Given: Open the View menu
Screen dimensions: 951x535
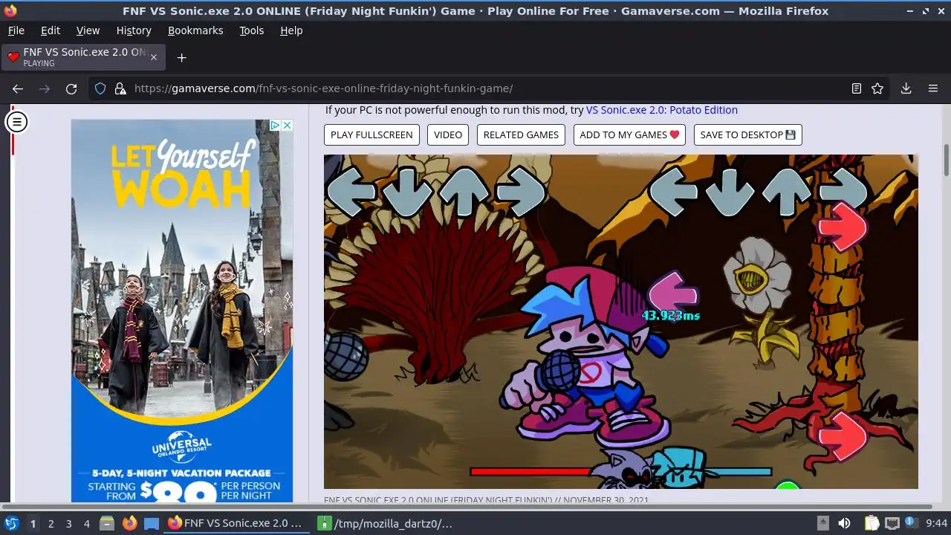Looking at the screenshot, I should pos(88,30).
